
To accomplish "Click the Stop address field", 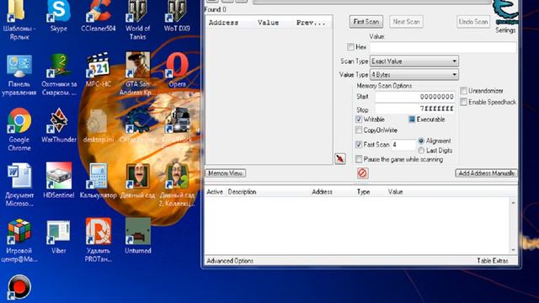I will click(x=415, y=109).
